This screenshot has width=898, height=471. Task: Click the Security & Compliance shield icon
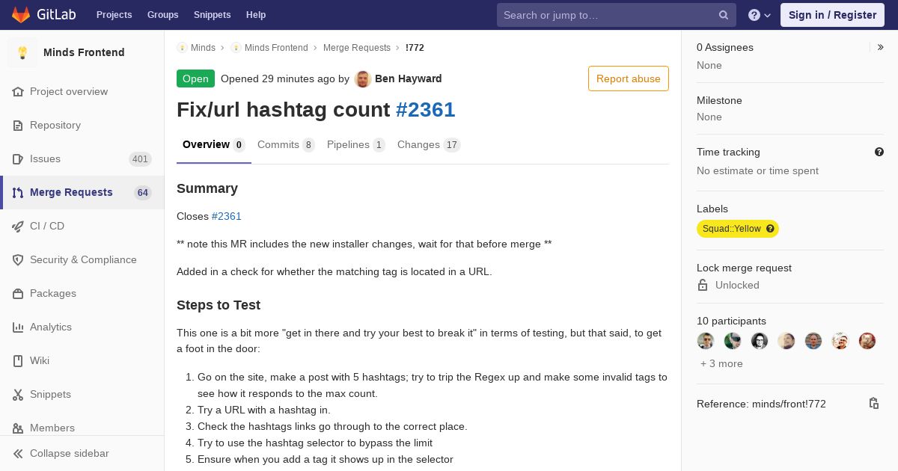pos(18,259)
